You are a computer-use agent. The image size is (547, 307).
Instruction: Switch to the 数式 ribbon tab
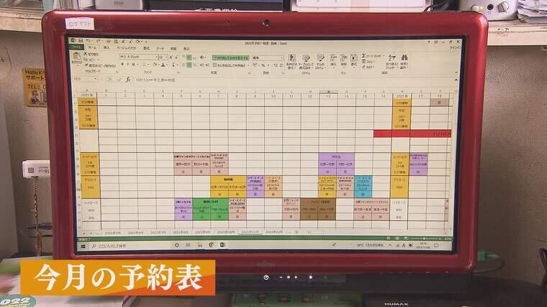click(147, 48)
